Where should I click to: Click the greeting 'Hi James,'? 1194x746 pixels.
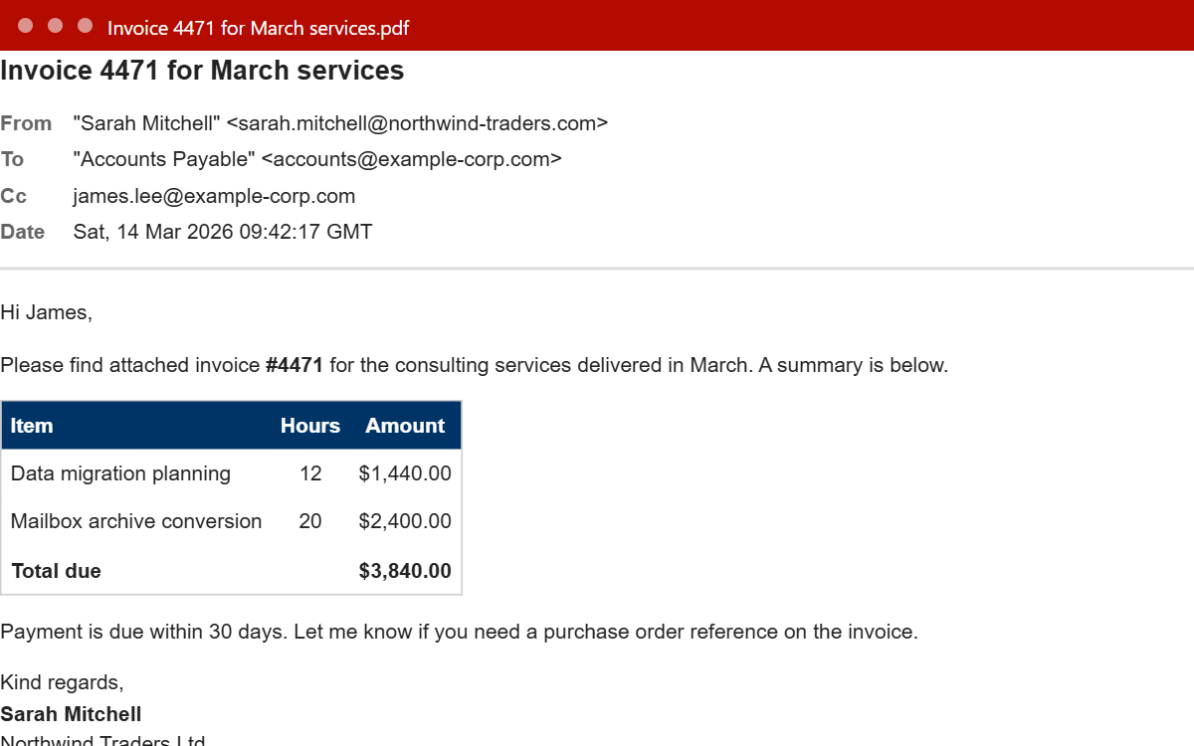46,312
